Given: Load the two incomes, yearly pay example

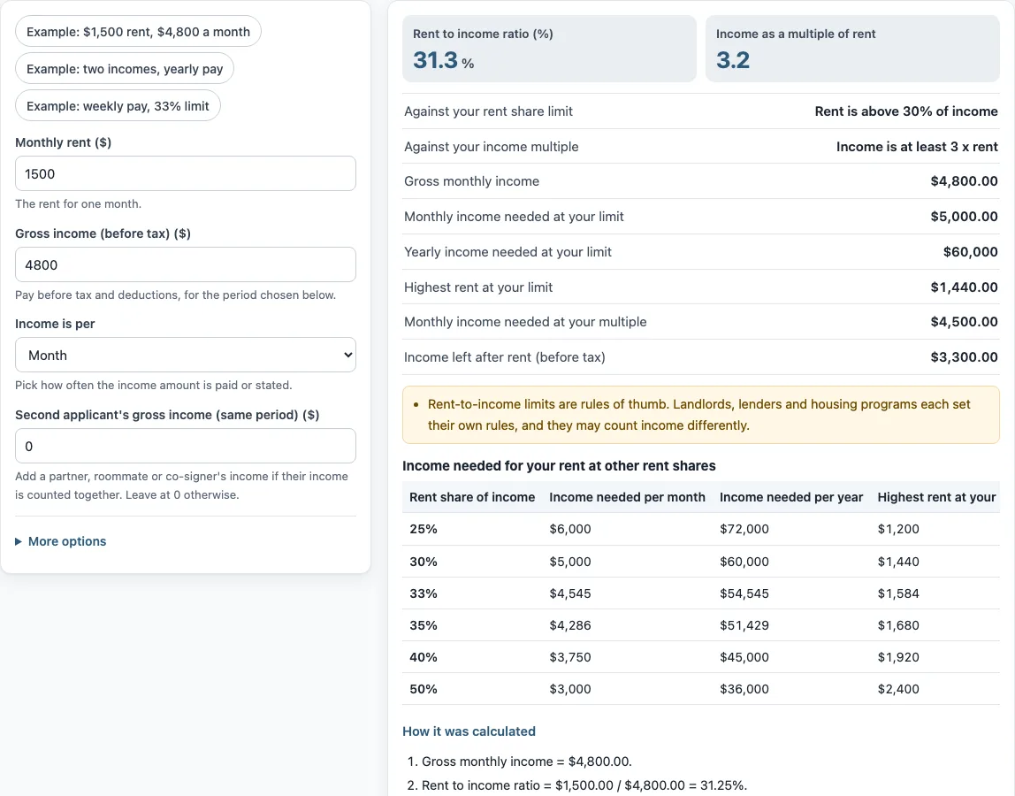Looking at the screenshot, I should [125, 69].
